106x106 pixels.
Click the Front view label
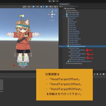point(52,20)
